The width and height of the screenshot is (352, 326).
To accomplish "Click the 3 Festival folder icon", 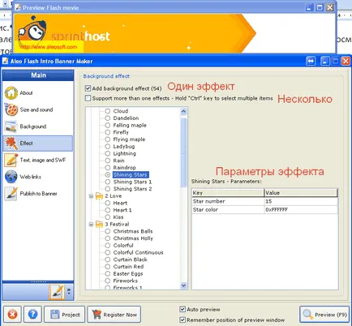I will [100, 224].
